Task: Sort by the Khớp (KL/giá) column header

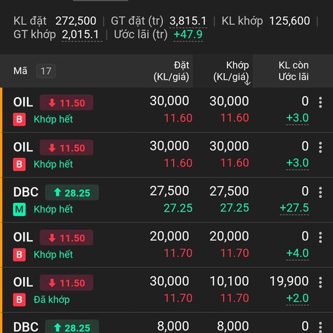Action: [231, 71]
